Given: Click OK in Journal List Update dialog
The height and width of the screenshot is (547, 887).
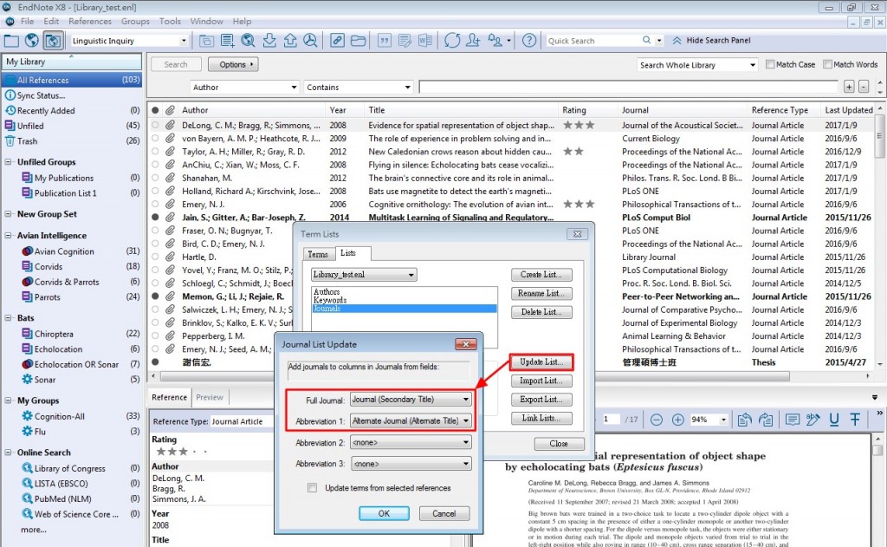Looking at the screenshot, I should click(x=384, y=513).
